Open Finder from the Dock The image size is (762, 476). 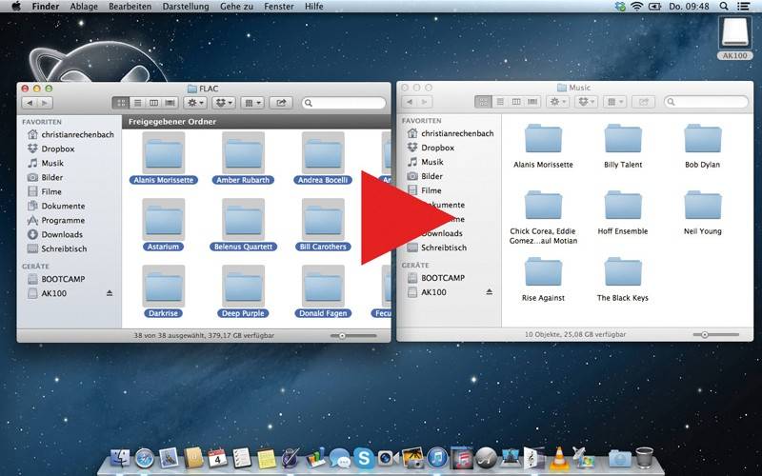(x=120, y=459)
